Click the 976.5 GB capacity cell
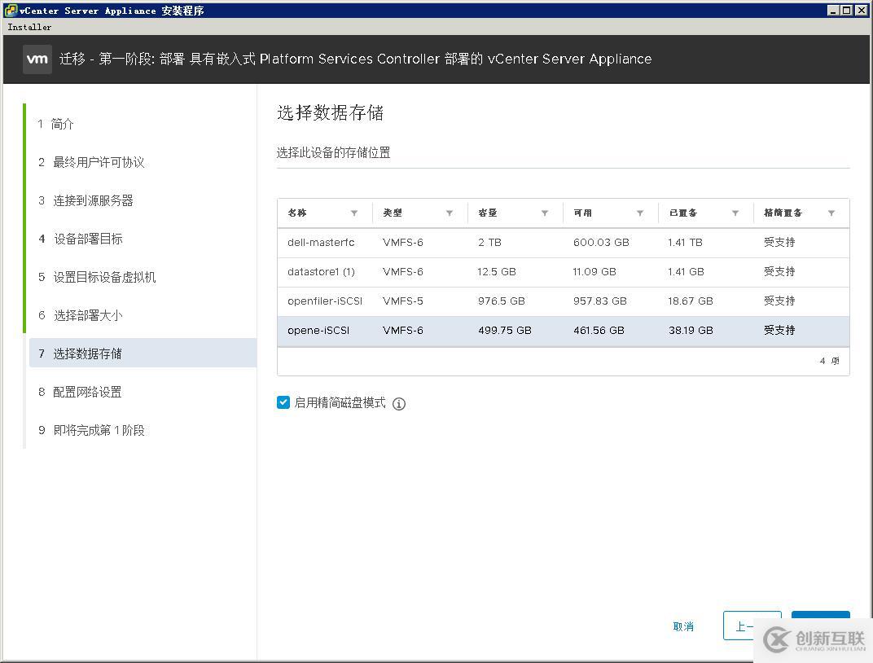This screenshot has height=663, width=873. tap(501, 301)
